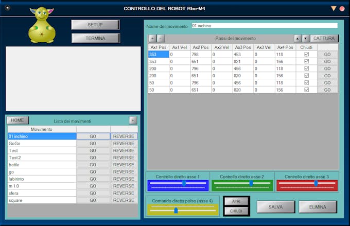Click GO on the step with Ax2 Pos 798
Screen dimensions: 350x226
[x=327, y=54]
